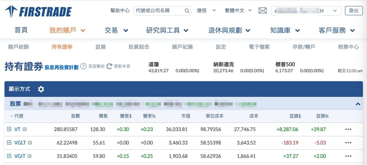Click the 道瓊 index value 43,819.27
Viewport: 367px width, 165px height.
(x=158, y=71)
